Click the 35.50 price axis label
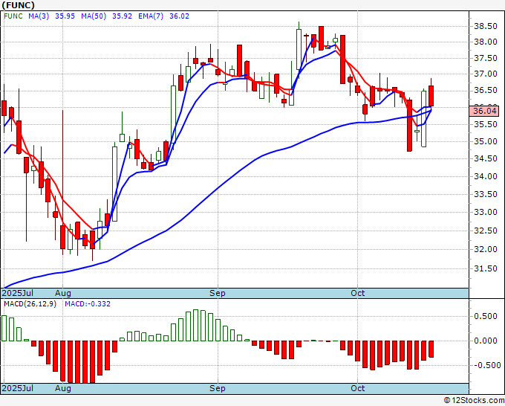 [x=486, y=124]
